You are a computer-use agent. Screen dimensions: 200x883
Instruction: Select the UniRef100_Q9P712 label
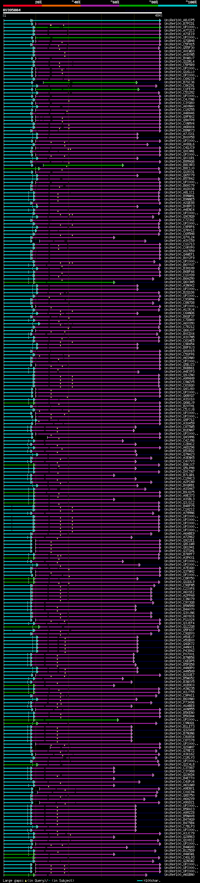(179, 420)
